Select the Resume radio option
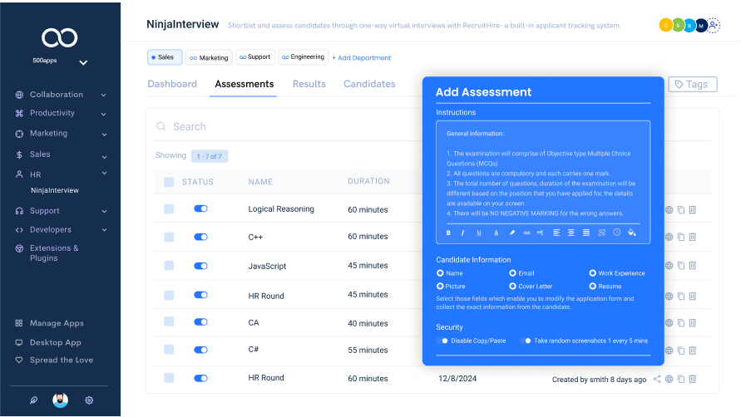Viewport: 741px width, 417px height. coord(593,287)
